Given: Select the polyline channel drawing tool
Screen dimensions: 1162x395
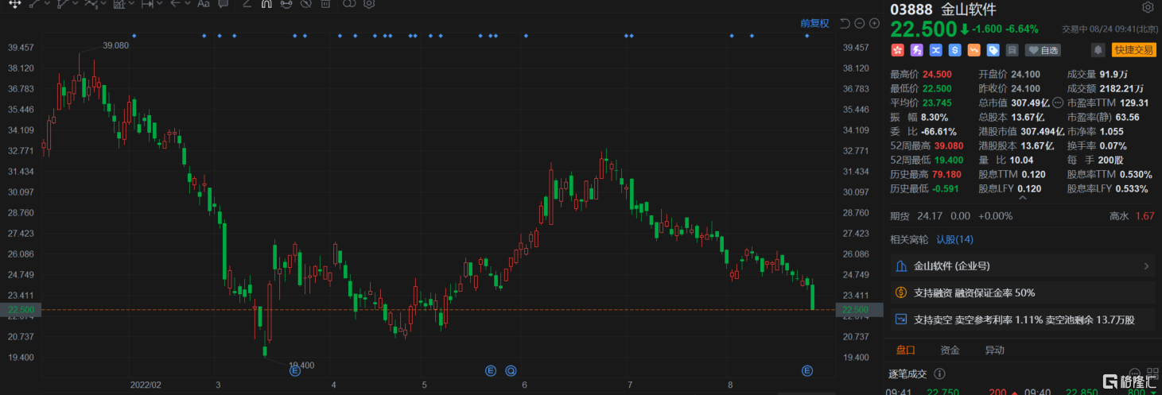Looking at the screenshot, I should (64, 4).
